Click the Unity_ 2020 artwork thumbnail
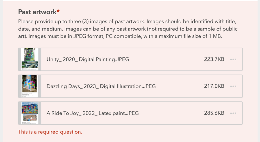The image size is (260, 142). [x=30, y=59]
